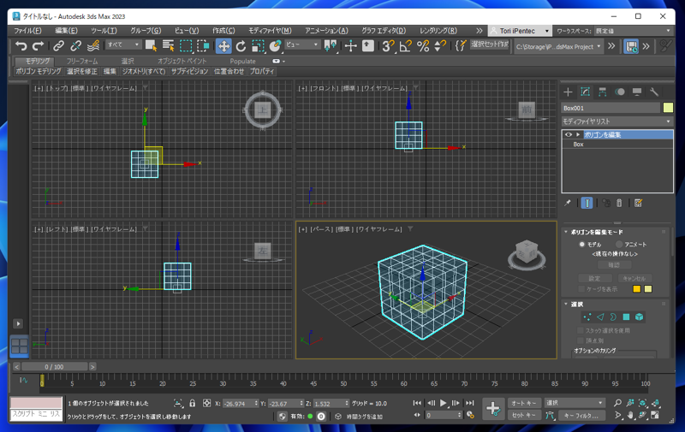Select Vertex sub-object level icon
Image resolution: width=685 pixels, height=432 pixels.
pyautogui.click(x=587, y=317)
